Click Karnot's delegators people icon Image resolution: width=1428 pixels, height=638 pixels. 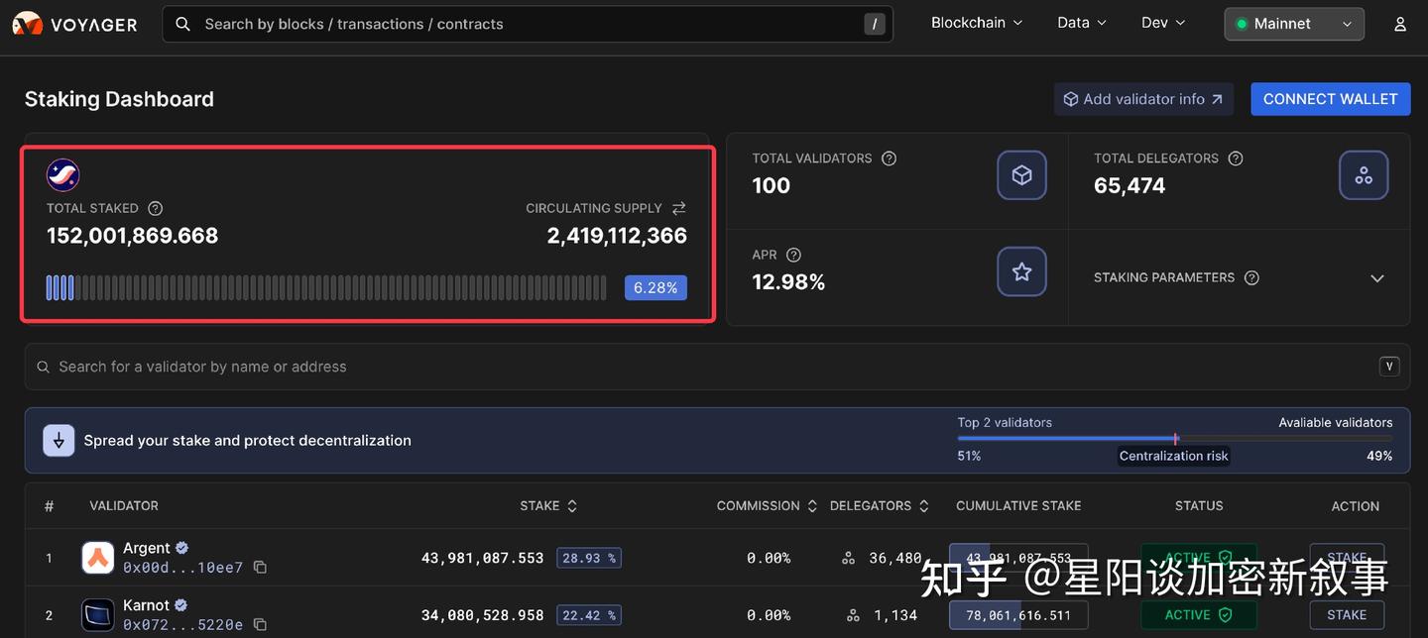click(x=853, y=615)
